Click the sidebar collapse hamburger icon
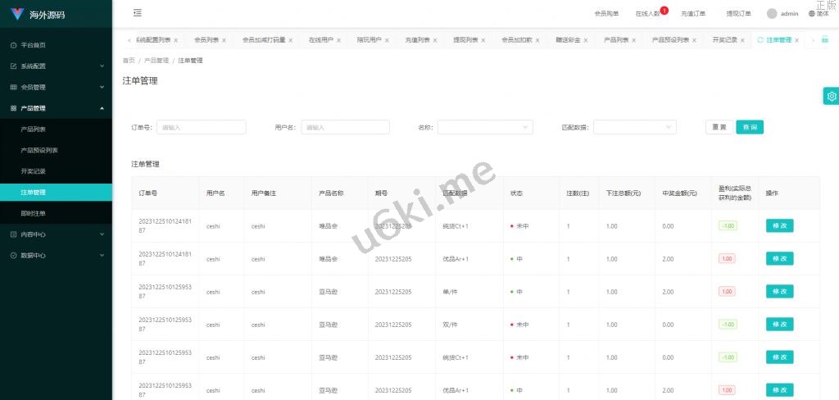839x400 pixels. (137, 13)
